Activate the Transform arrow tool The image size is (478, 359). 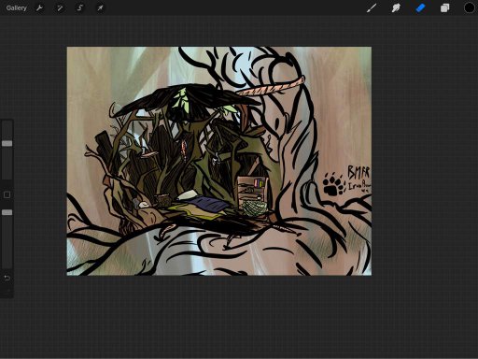click(100, 7)
